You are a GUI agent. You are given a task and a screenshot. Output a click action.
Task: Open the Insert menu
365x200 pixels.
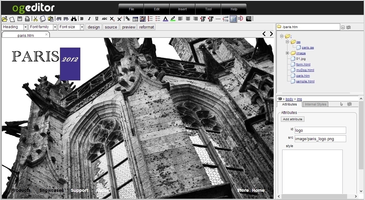coord(182,9)
